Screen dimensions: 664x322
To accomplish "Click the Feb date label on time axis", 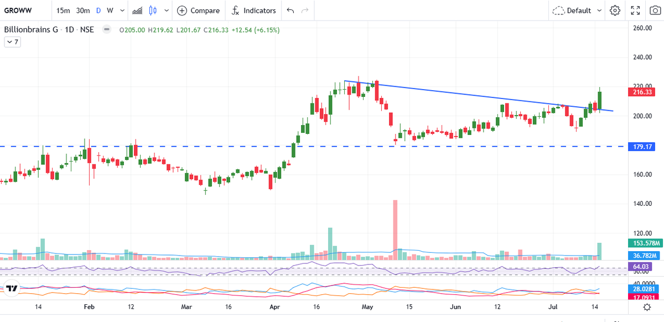I will tap(88, 307).
